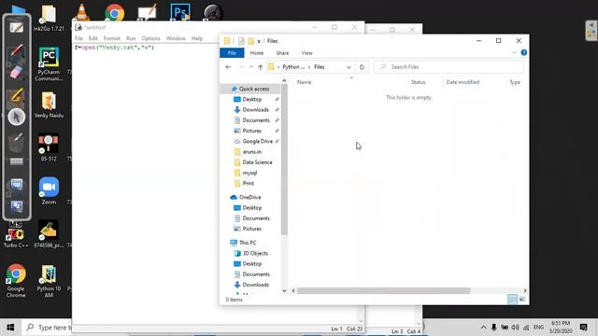Open the Windows Start button
The width and height of the screenshot is (598, 336).
coord(10,328)
